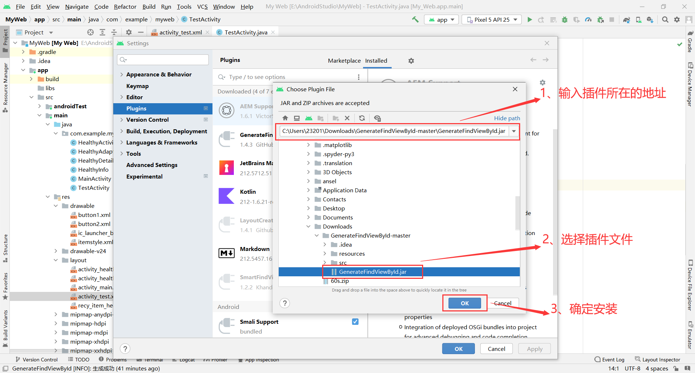Close the Choose Plugin File dialog
This screenshot has height=373, width=695.
[x=515, y=89]
